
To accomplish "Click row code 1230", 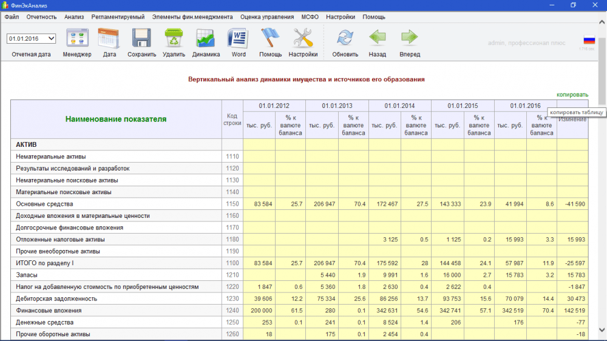I will [x=232, y=299].
